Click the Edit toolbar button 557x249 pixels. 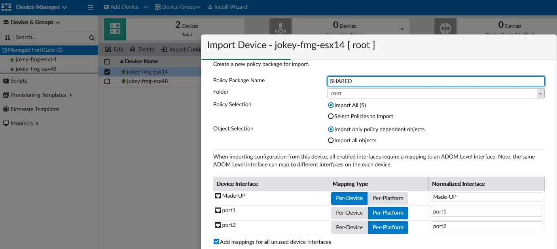[x=114, y=49]
